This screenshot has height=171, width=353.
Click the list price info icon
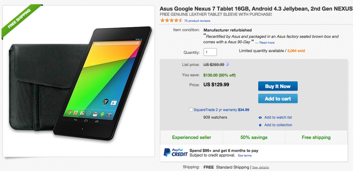[228, 64]
